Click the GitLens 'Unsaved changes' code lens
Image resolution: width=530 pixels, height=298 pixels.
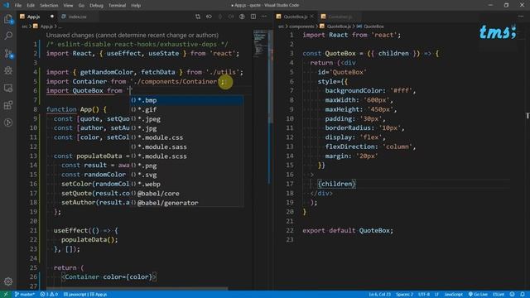(x=132, y=35)
